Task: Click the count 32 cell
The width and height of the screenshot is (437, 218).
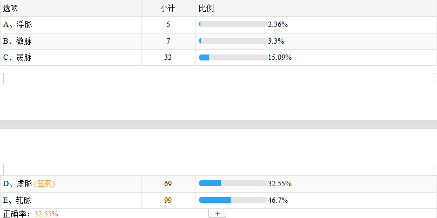Action: click(x=168, y=57)
